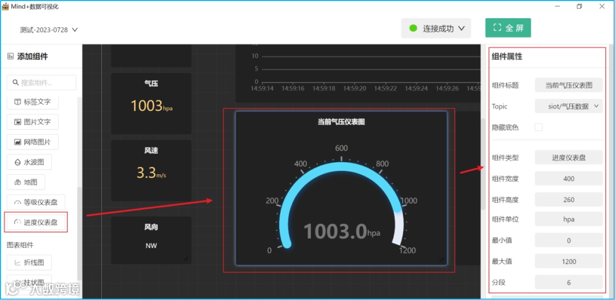Image resolution: width=615 pixels, height=300 pixels.
Task: Add a 进度仪表盘 component
Action: coord(36,223)
